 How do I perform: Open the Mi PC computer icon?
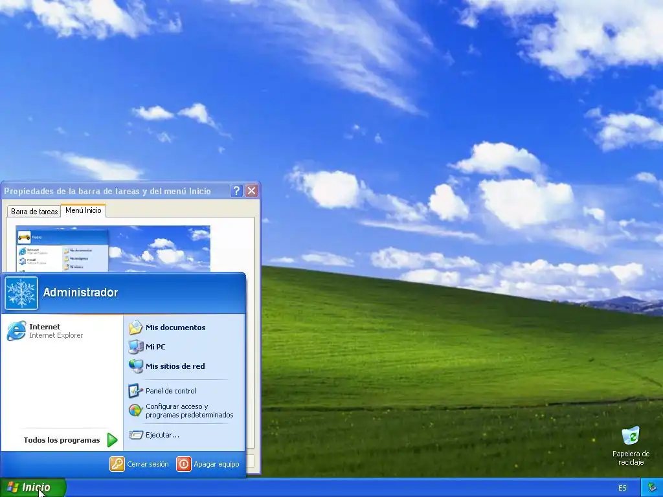click(x=136, y=347)
